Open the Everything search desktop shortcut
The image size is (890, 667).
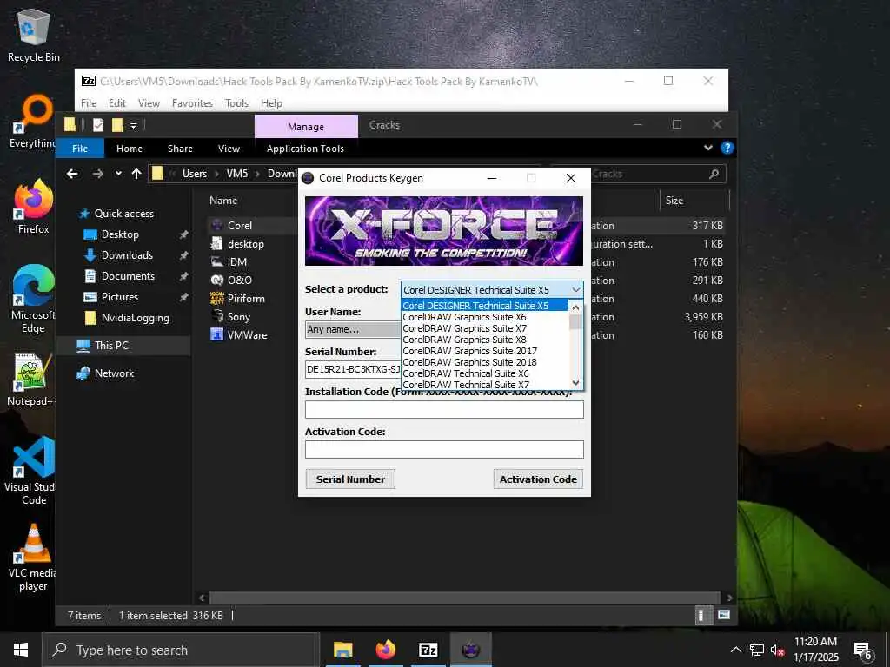pos(32,122)
